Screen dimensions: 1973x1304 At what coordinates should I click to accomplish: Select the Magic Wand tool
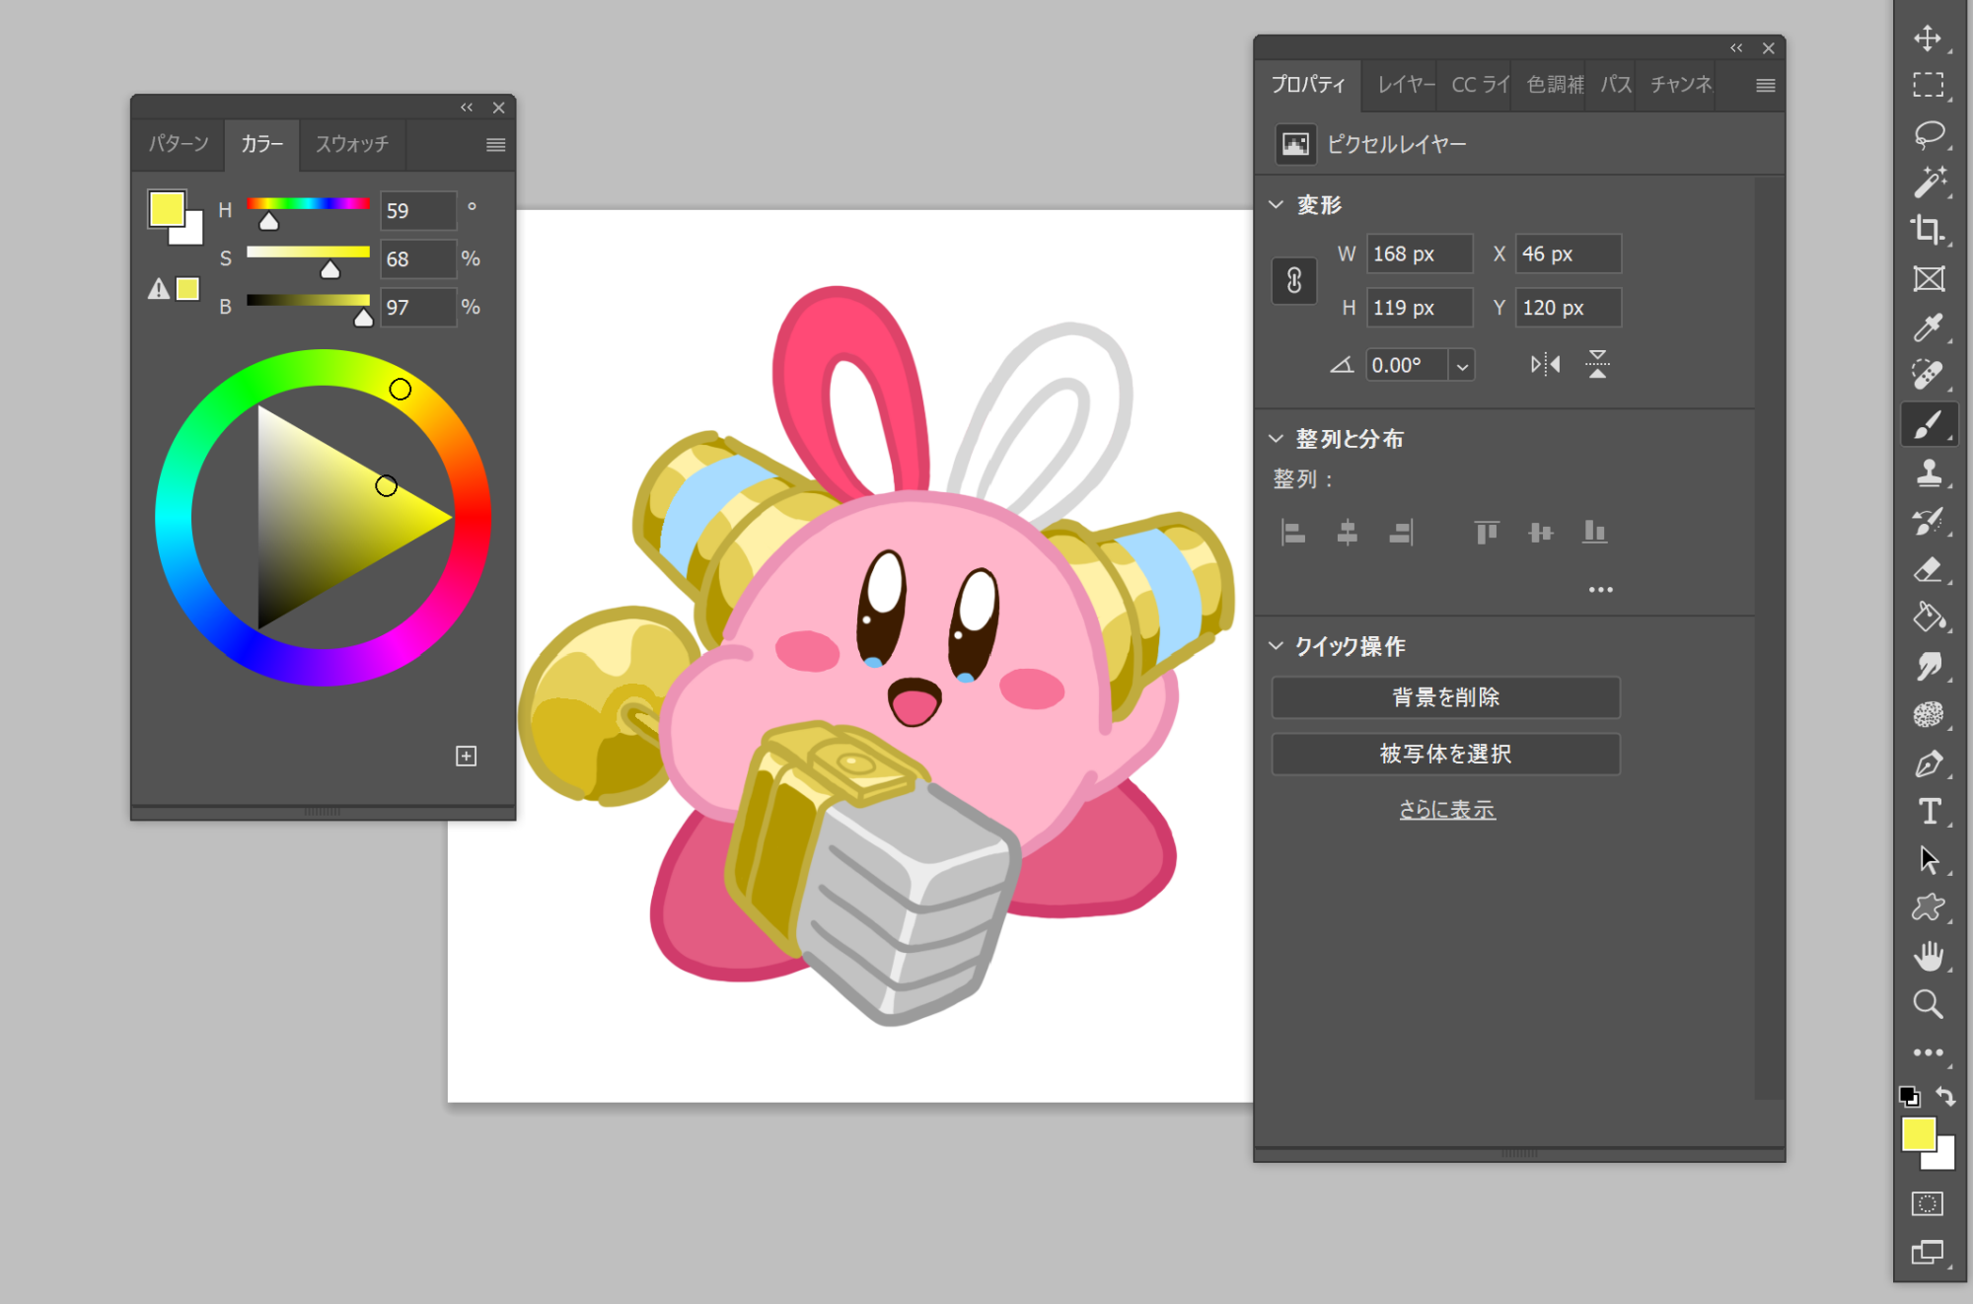click(1928, 182)
